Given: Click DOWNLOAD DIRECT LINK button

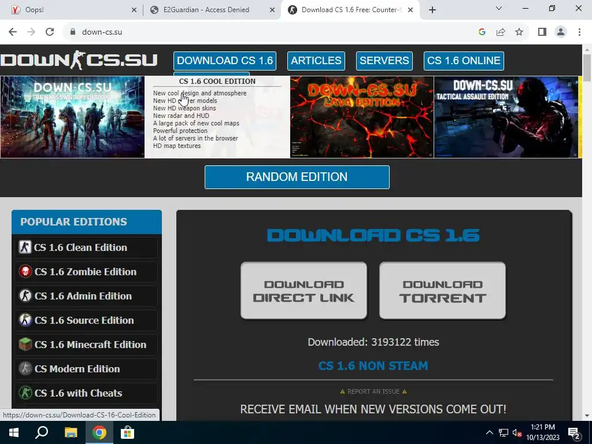Looking at the screenshot, I should tap(304, 291).
